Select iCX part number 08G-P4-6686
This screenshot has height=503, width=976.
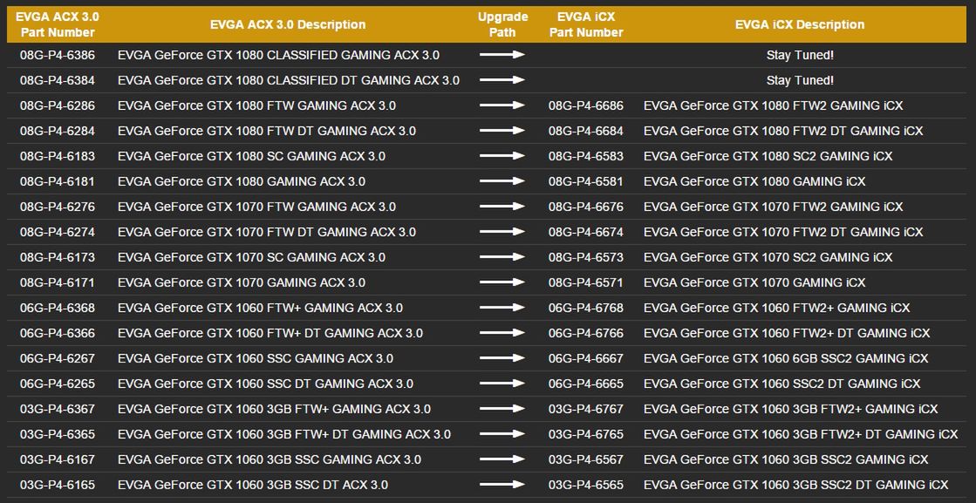pos(586,105)
